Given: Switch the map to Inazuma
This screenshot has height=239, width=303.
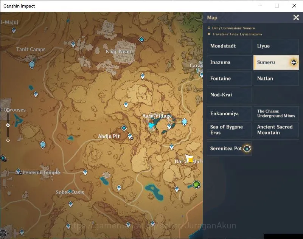Looking at the screenshot, I should [229, 62].
